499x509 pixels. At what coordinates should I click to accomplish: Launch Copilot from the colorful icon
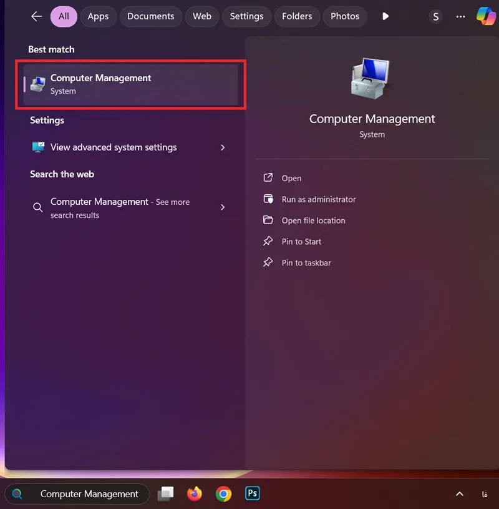(486, 16)
